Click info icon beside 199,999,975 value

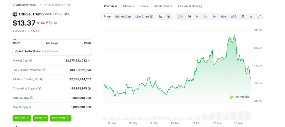[x=89, y=88]
